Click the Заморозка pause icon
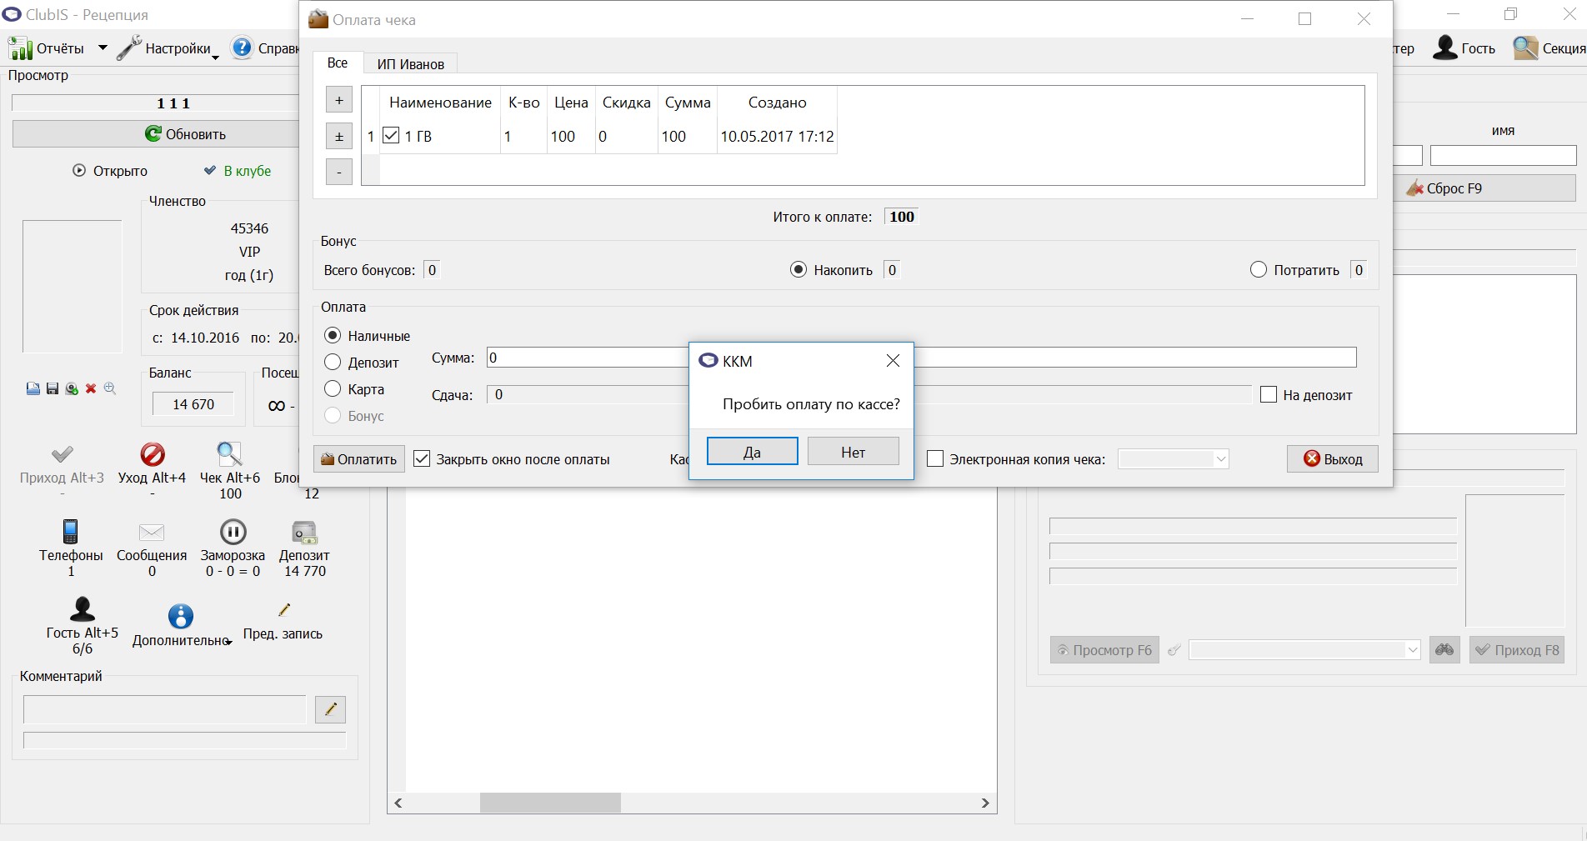Viewport: 1587px width, 841px height. 233,532
